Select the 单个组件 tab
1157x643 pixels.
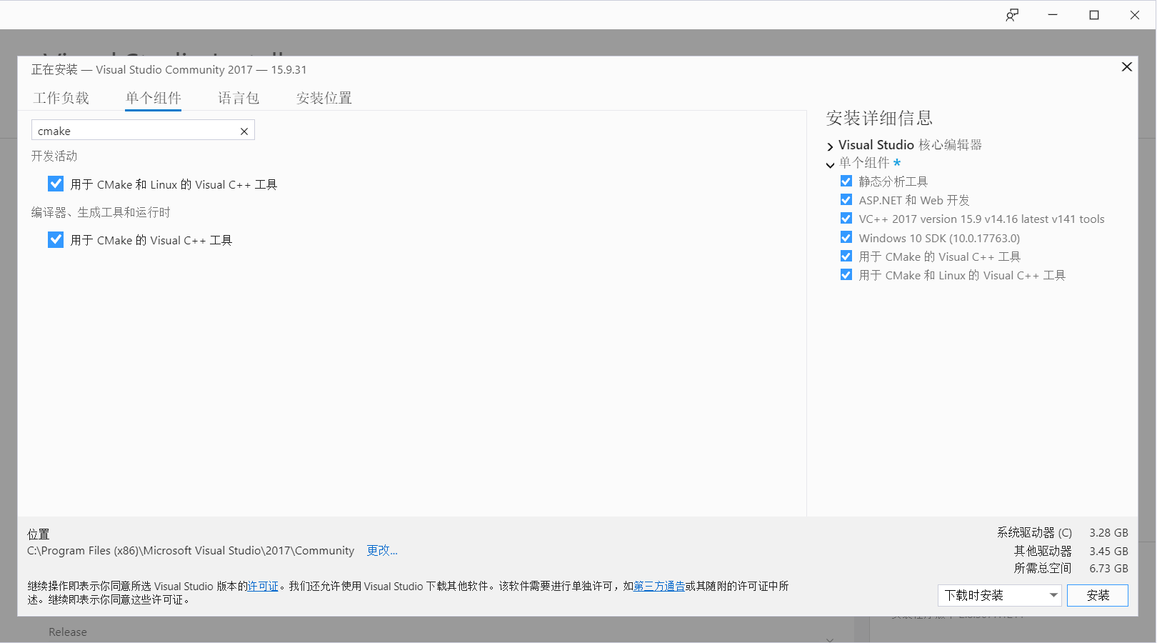point(154,98)
